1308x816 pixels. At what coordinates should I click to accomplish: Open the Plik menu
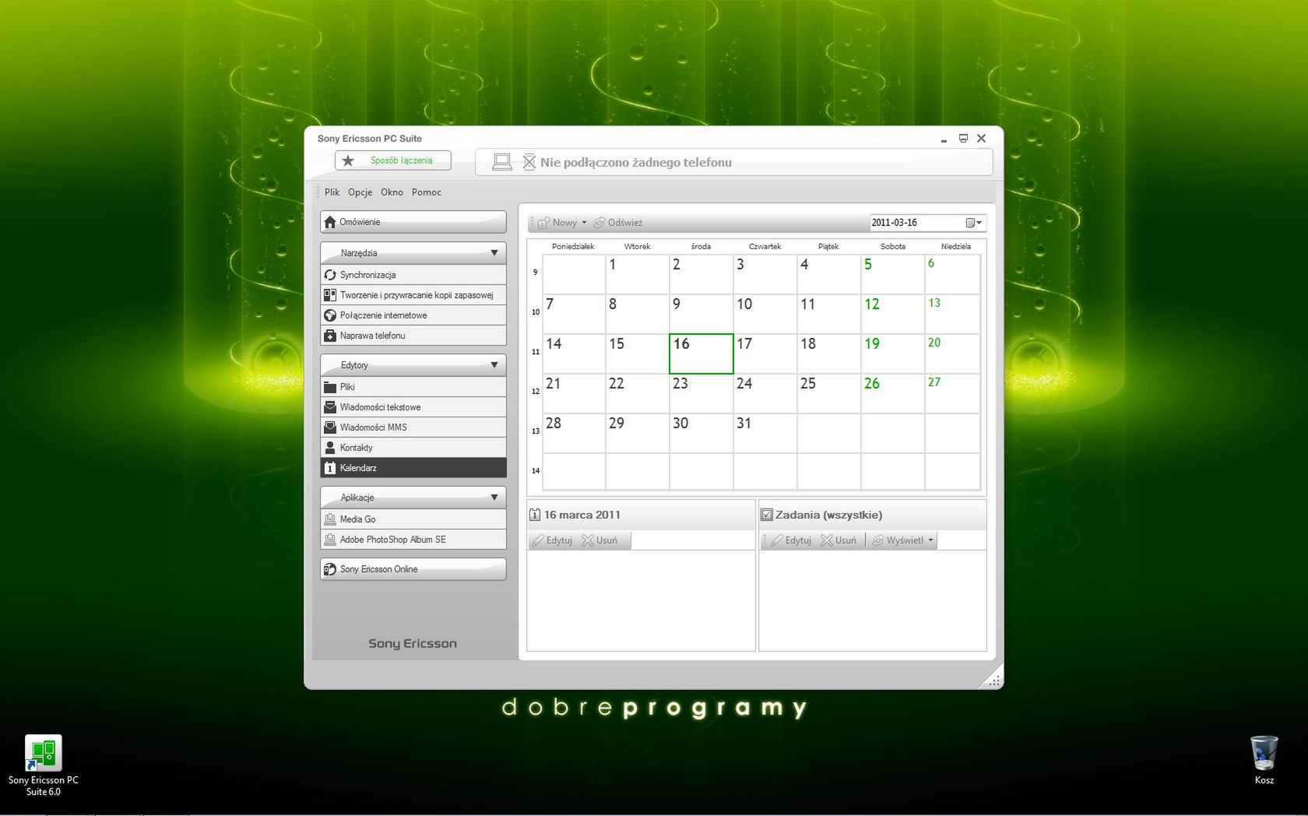click(332, 192)
